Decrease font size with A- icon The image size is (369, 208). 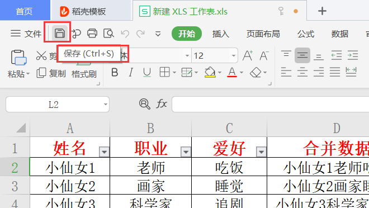tap(264, 55)
